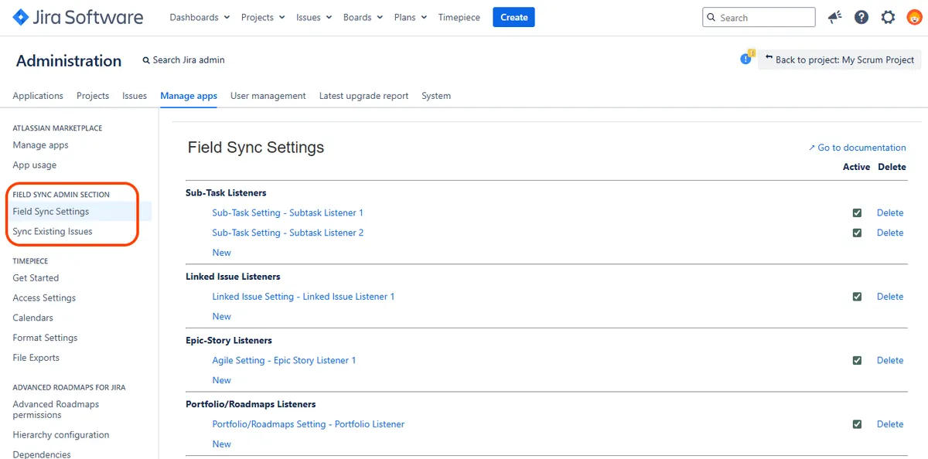This screenshot has height=459, width=928.
Task: Add New under Epic-Story Listeners
Action: (221, 380)
